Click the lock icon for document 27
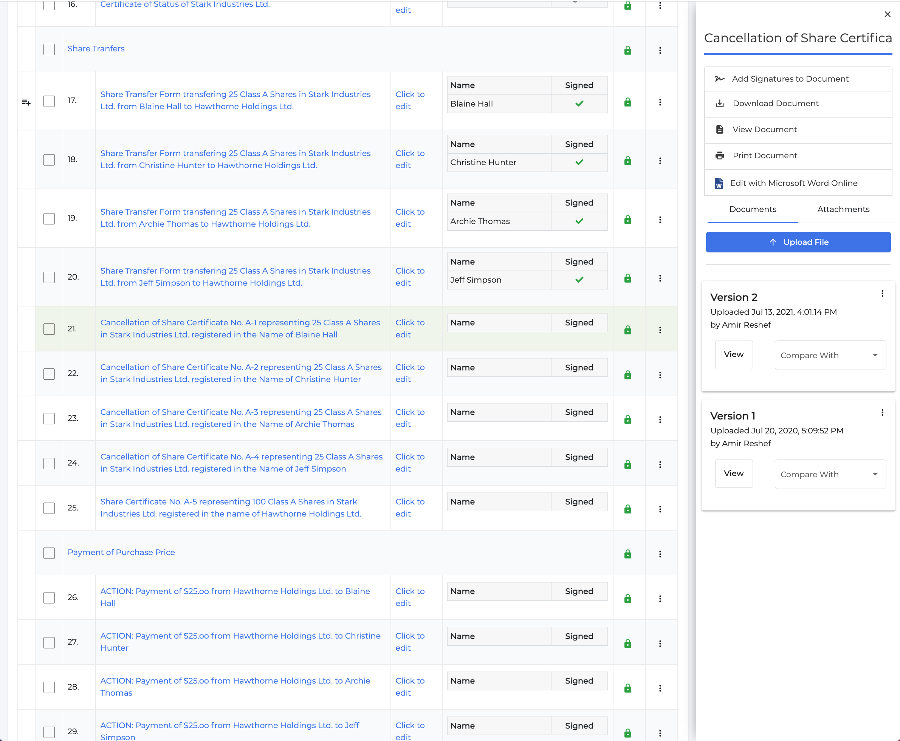Viewport: 900px width, 741px height. coord(627,644)
